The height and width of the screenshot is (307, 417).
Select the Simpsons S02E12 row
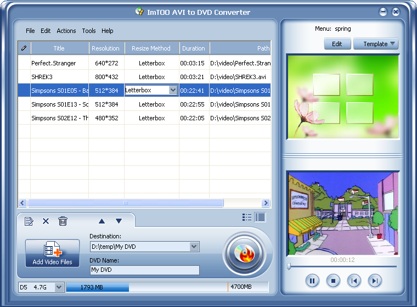point(144,118)
